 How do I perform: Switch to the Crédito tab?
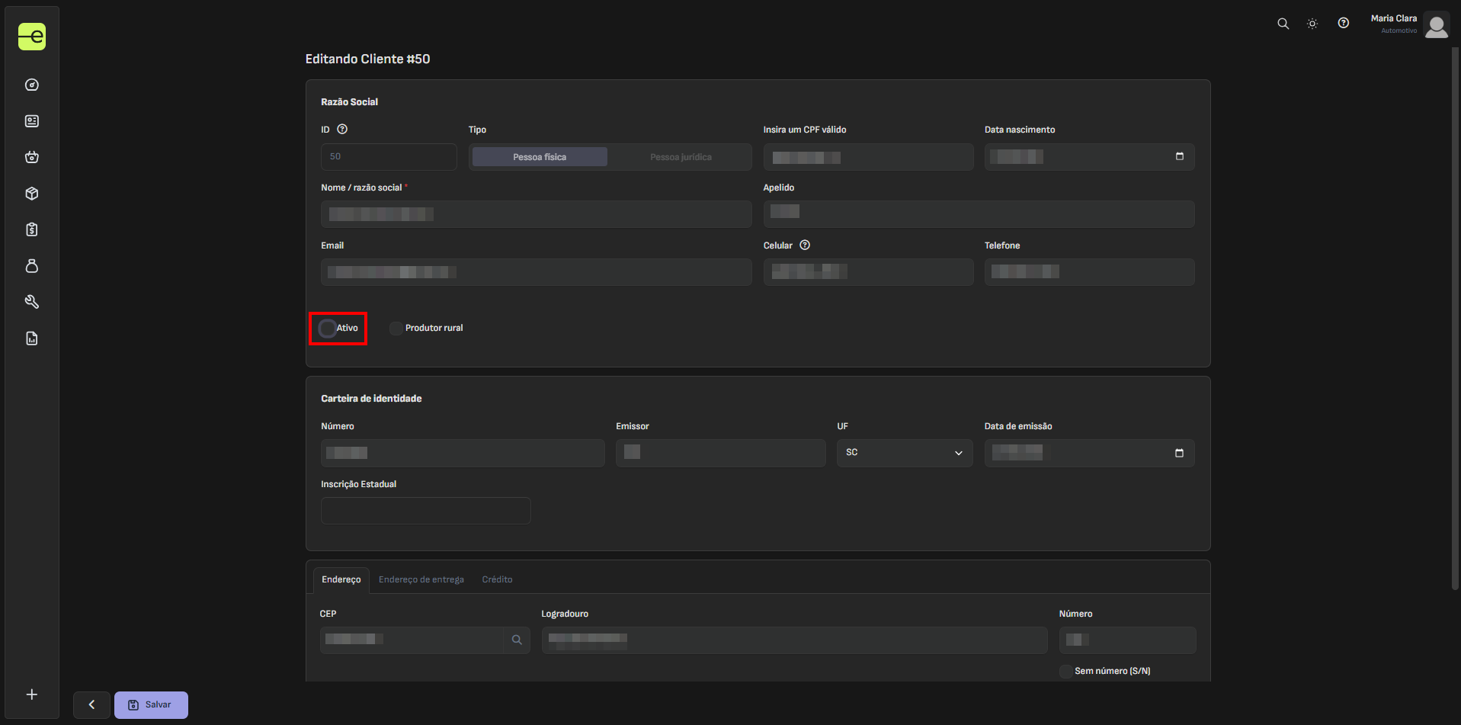pos(497,580)
